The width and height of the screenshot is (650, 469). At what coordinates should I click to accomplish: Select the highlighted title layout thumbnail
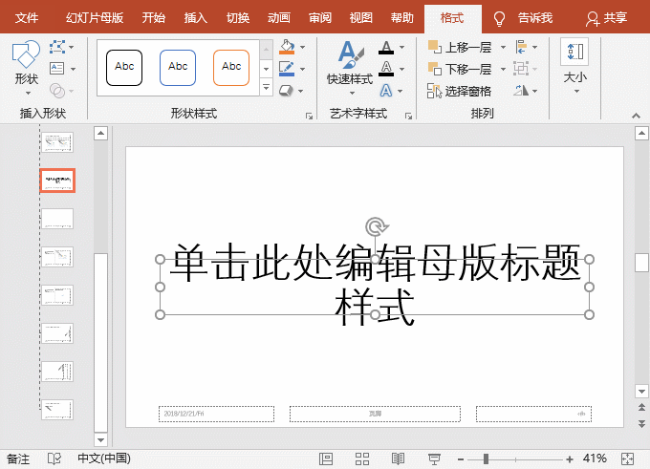tap(57, 181)
